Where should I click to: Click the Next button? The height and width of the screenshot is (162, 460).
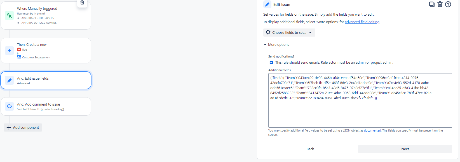click(405, 149)
